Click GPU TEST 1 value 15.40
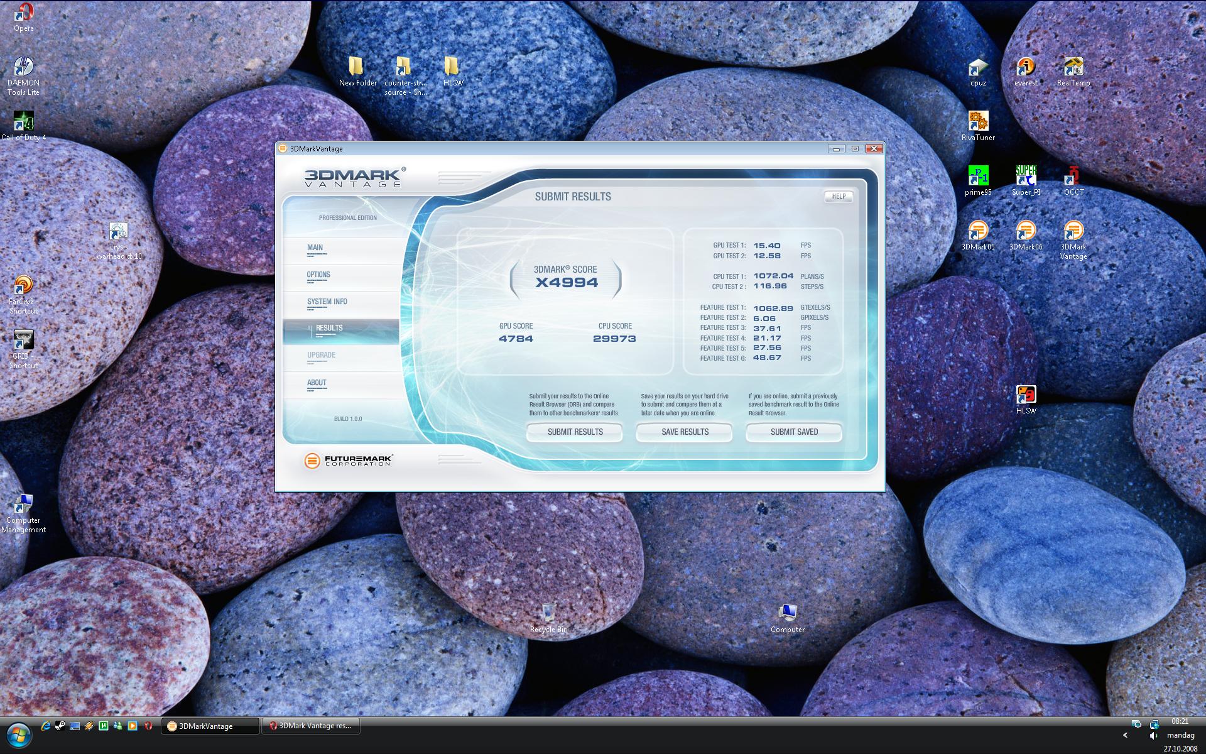Screen dimensions: 1206x754 (x=767, y=246)
